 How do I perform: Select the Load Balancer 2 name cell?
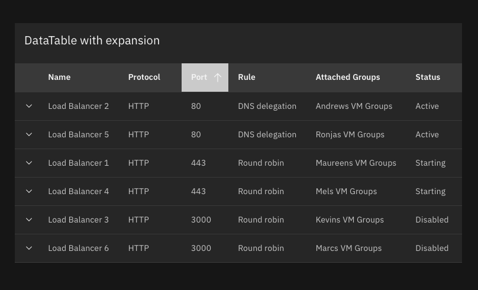(x=78, y=107)
